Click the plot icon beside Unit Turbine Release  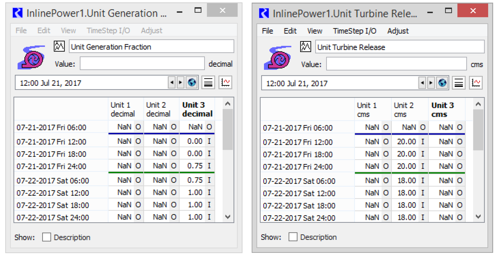tap(305, 47)
